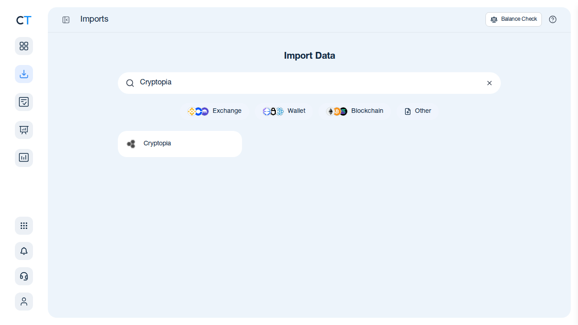The height and width of the screenshot is (325, 578).
Task: Open the tax reports presentation icon
Action: (24, 130)
